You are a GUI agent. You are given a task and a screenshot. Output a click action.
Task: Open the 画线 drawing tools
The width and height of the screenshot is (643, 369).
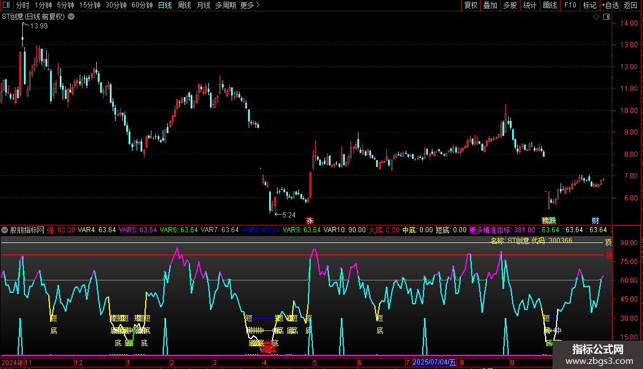[550, 5]
